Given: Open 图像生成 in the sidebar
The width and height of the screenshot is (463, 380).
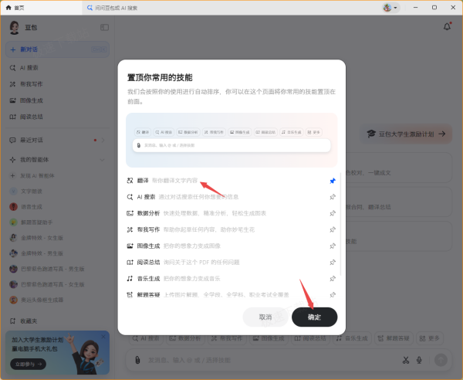Looking at the screenshot, I should coord(57,100).
